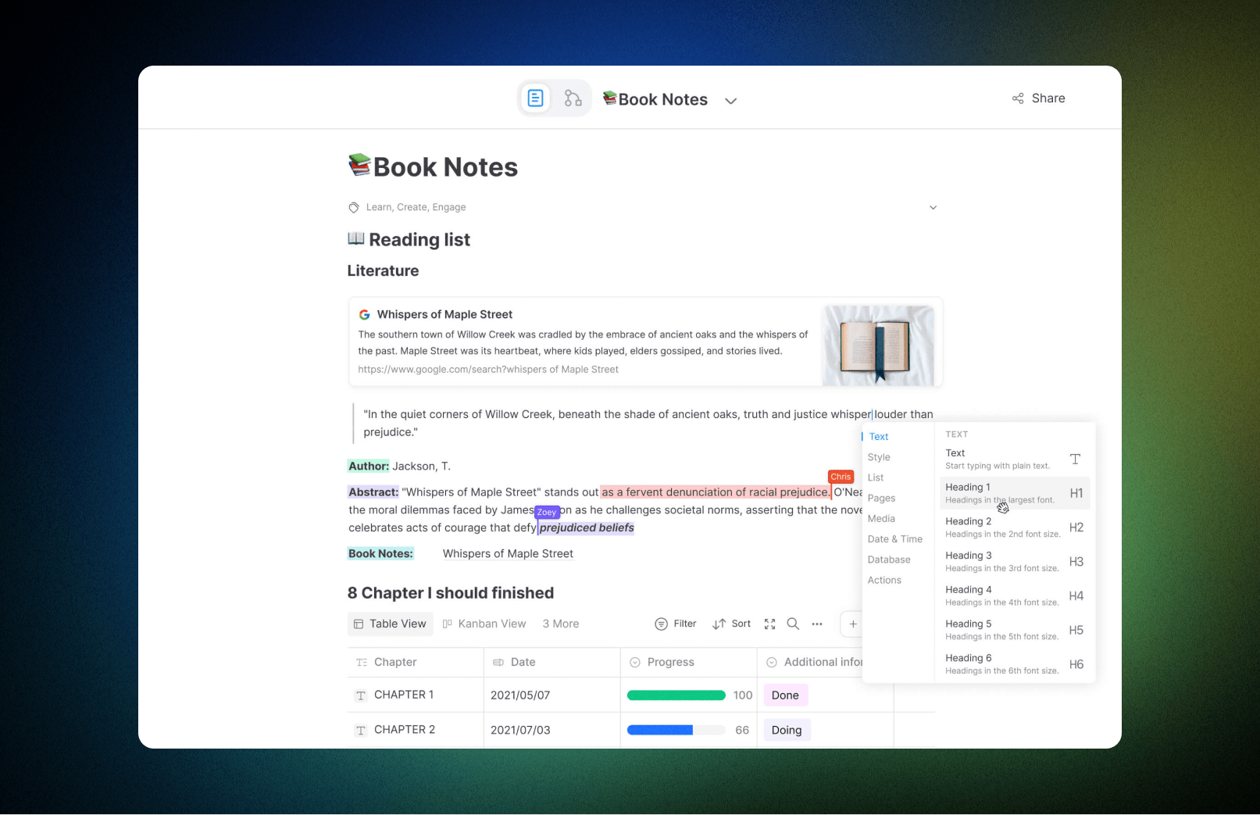Open the Whispers of Maple Street bookmark
Screen dimensions: 1260x815
(x=645, y=341)
